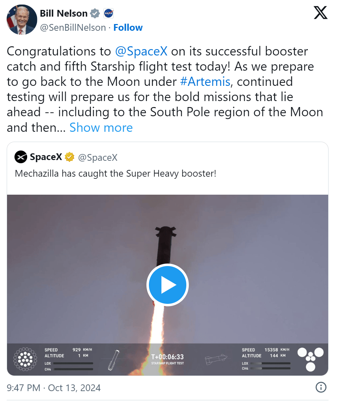Viewport: 337px width, 401px height.
Task: Open the @SpaceX mention link
Action: (141, 51)
